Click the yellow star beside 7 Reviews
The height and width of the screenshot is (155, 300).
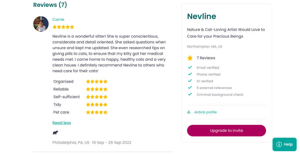(190, 58)
